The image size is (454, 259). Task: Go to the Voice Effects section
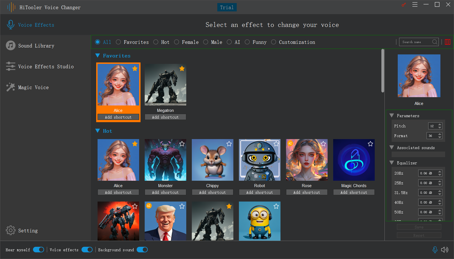tap(36, 25)
